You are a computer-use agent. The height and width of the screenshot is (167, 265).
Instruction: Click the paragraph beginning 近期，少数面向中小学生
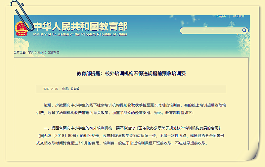(x=131, y=109)
